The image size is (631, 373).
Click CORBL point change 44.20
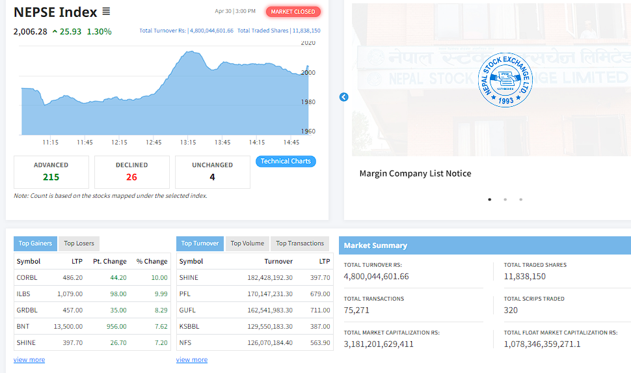(118, 277)
